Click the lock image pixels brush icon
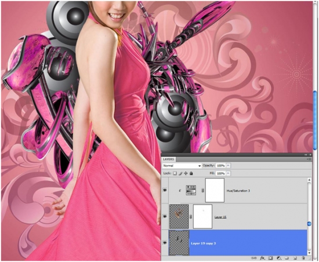This screenshot has height=262, width=319. (x=180, y=173)
